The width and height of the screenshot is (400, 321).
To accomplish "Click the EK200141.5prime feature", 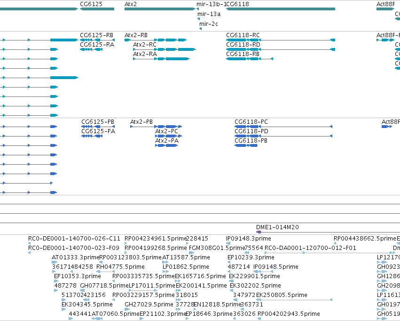I will point(178,290).
